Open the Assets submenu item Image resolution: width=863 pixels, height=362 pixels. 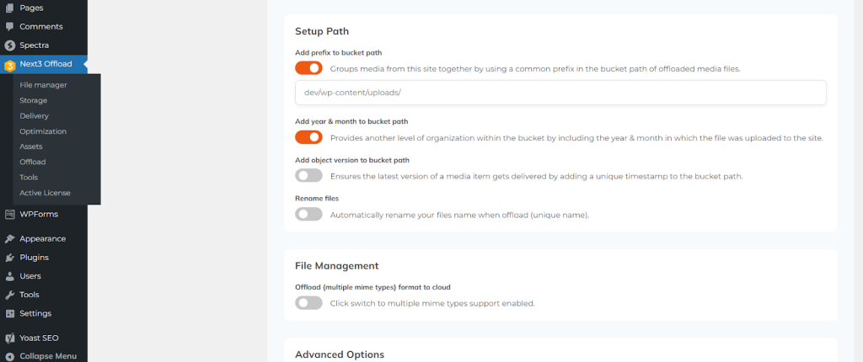point(31,146)
